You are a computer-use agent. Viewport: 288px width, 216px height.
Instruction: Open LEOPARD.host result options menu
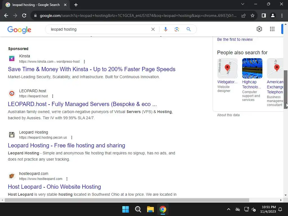point(53,96)
